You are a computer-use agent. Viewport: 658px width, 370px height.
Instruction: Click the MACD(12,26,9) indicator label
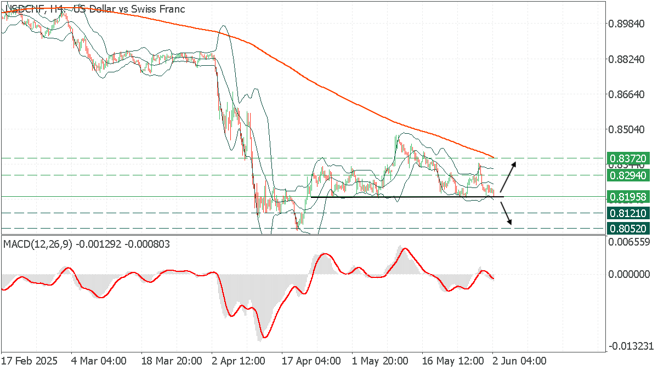[87, 244]
